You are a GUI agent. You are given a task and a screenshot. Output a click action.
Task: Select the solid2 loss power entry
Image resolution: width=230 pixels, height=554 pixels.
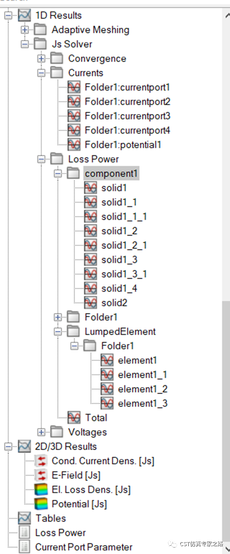click(114, 303)
